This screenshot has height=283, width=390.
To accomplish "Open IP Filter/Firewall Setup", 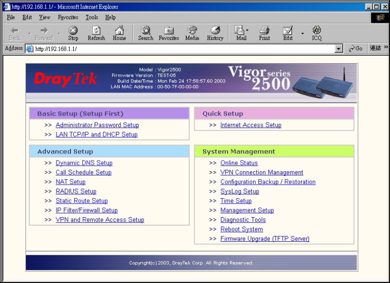I will pyautogui.click(x=87, y=210).
